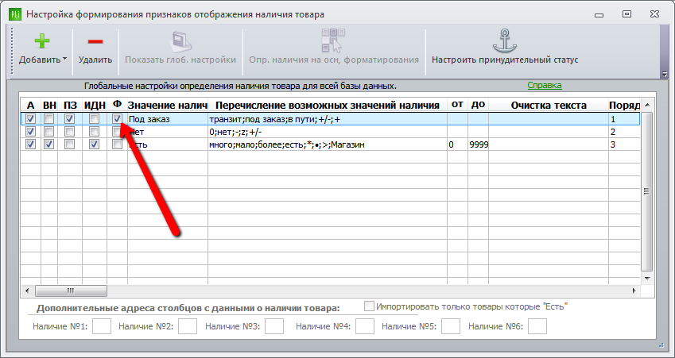Click vertical scrollbar down arrow of table
675x358 pixels.
pos(646,278)
